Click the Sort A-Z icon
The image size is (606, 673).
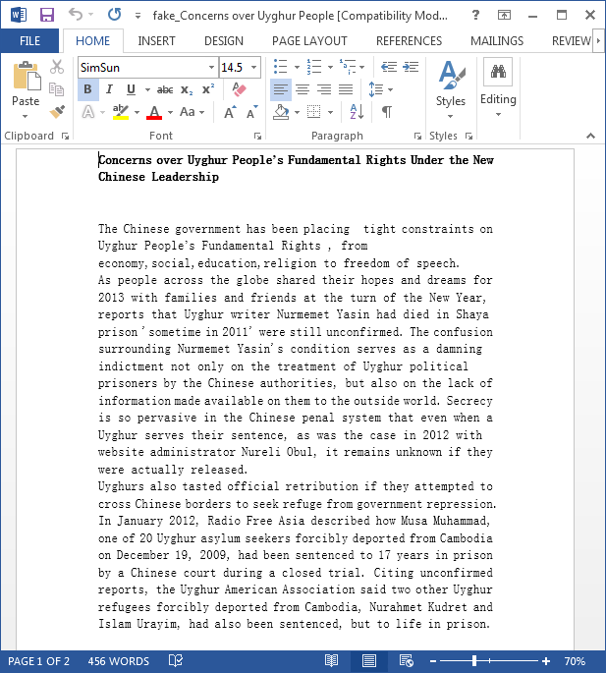358,112
